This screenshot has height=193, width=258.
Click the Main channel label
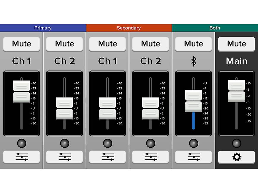point(237,61)
